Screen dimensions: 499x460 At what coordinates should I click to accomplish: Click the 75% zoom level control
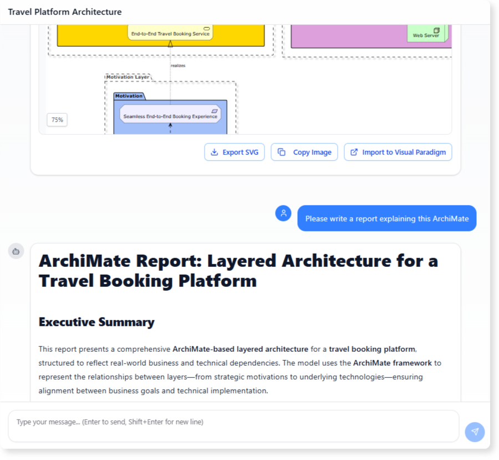coord(57,120)
